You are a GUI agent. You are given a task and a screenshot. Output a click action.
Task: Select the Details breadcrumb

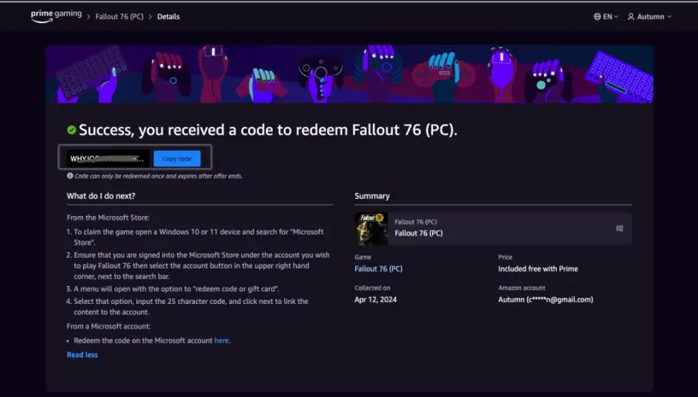[168, 16]
